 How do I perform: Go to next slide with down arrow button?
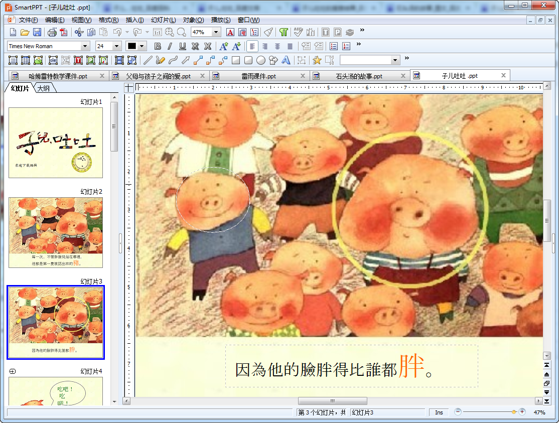tap(546, 392)
